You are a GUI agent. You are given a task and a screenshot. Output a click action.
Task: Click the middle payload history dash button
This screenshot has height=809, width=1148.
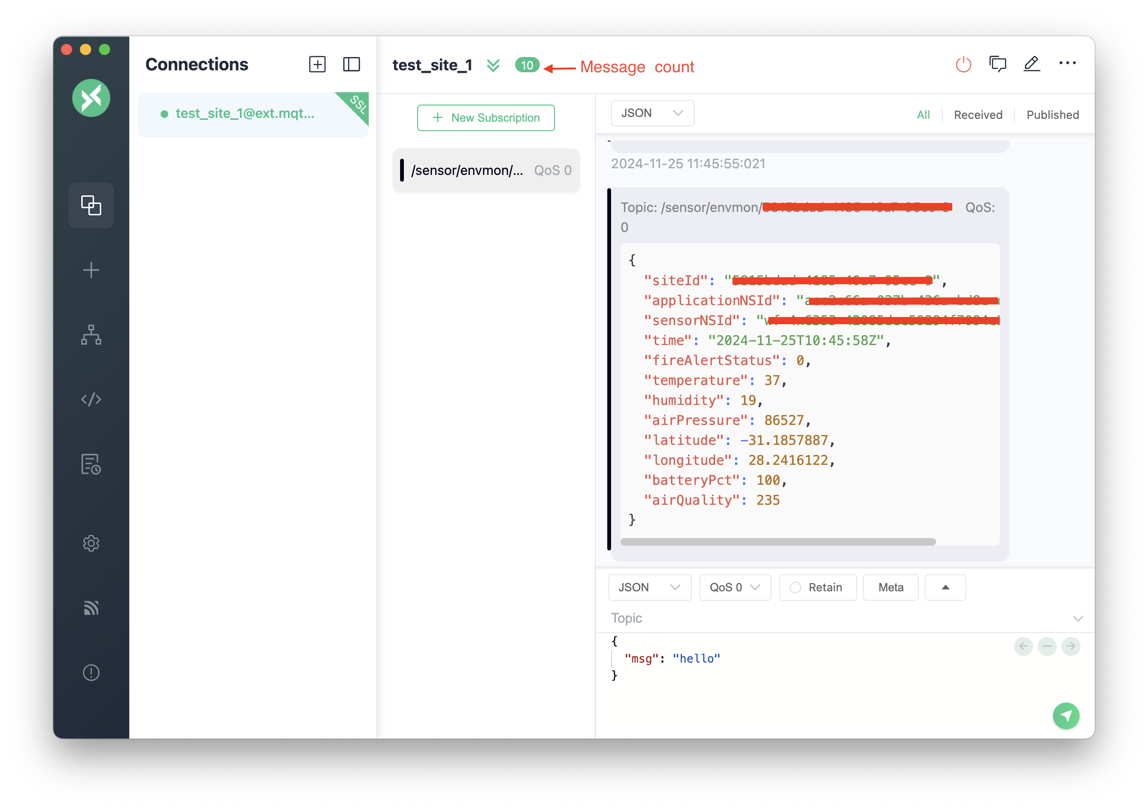tap(1047, 646)
